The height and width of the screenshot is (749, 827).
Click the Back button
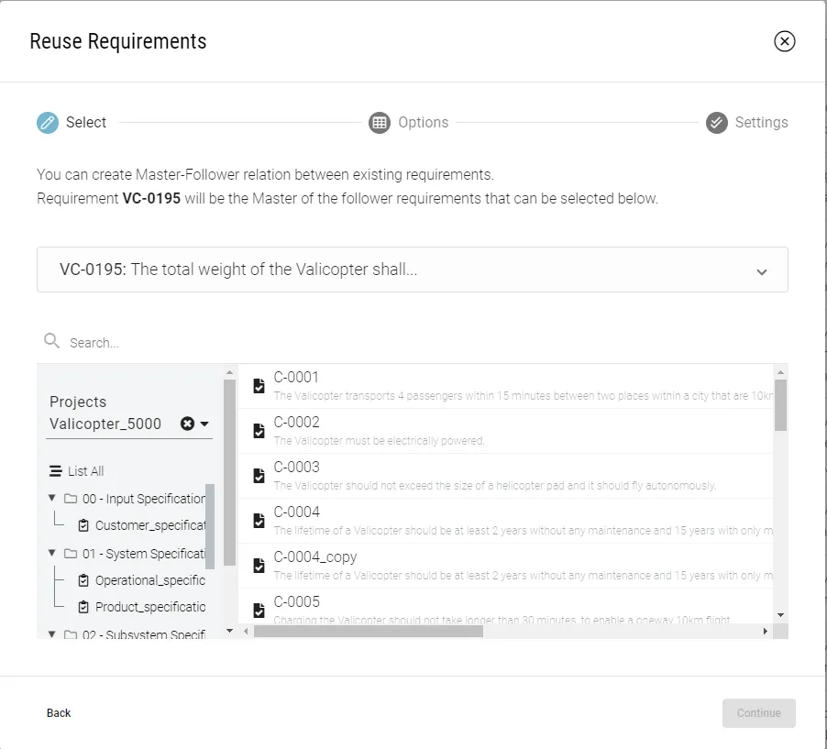[x=59, y=713]
